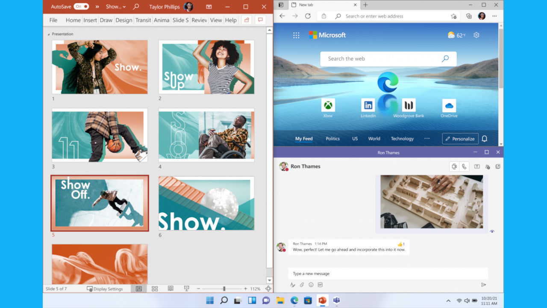Select slide 3 basketball thumbnail
Screen dimensions: 547x308
(x=100, y=135)
